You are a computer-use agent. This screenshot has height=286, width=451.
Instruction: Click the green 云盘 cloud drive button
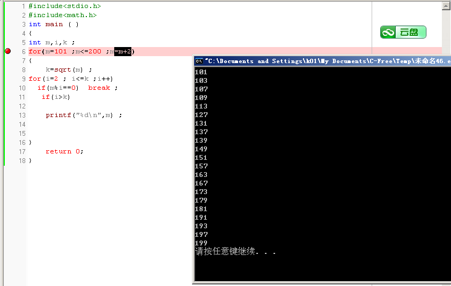tap(403, 32)
